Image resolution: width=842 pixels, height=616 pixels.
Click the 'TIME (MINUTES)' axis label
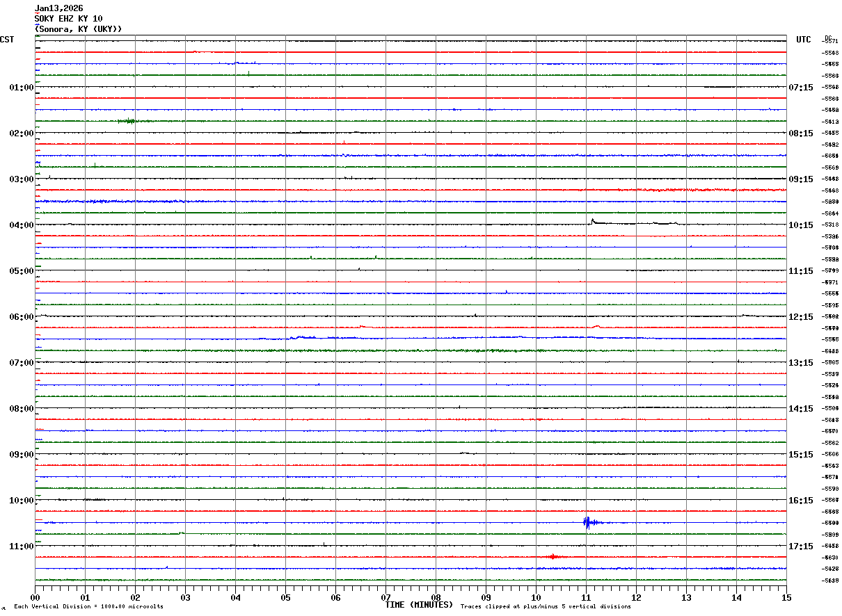tap(419, 605)
